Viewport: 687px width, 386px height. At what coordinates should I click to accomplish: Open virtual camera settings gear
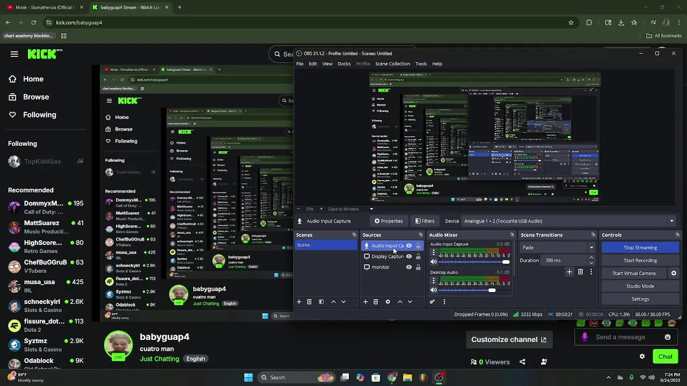click(674, 273)
